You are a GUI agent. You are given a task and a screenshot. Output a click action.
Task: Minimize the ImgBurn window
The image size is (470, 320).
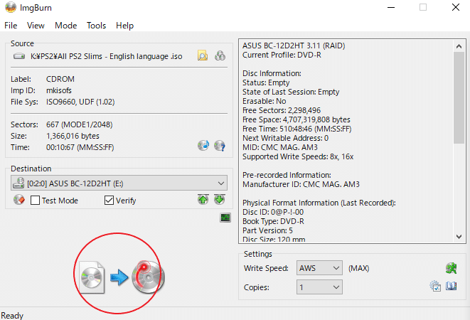pos(391,7)
